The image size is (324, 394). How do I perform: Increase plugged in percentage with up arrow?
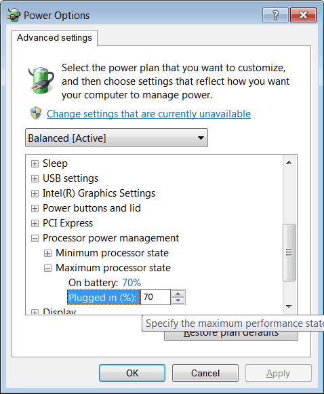[178, 294]
